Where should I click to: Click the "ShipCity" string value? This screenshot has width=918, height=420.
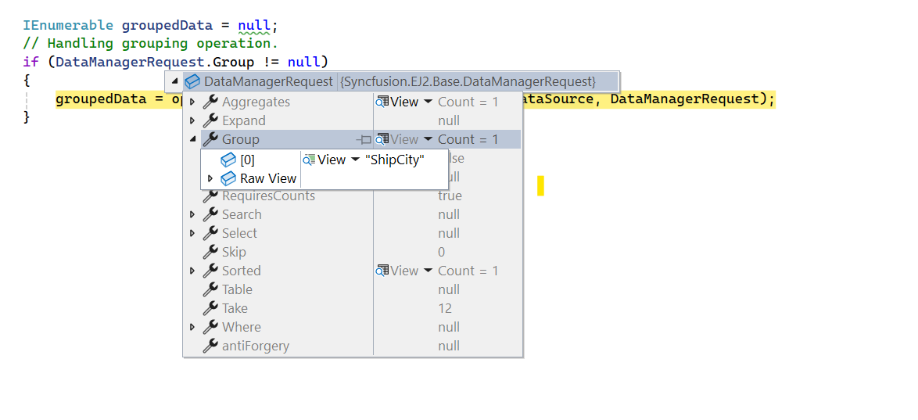395,160
